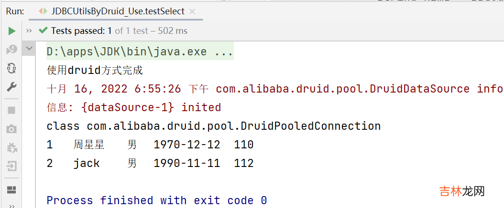Expand hidden test toolbar double-chevron
This screenshot has height=208, width=504.
pyautogui.click(x=29, y=31)
